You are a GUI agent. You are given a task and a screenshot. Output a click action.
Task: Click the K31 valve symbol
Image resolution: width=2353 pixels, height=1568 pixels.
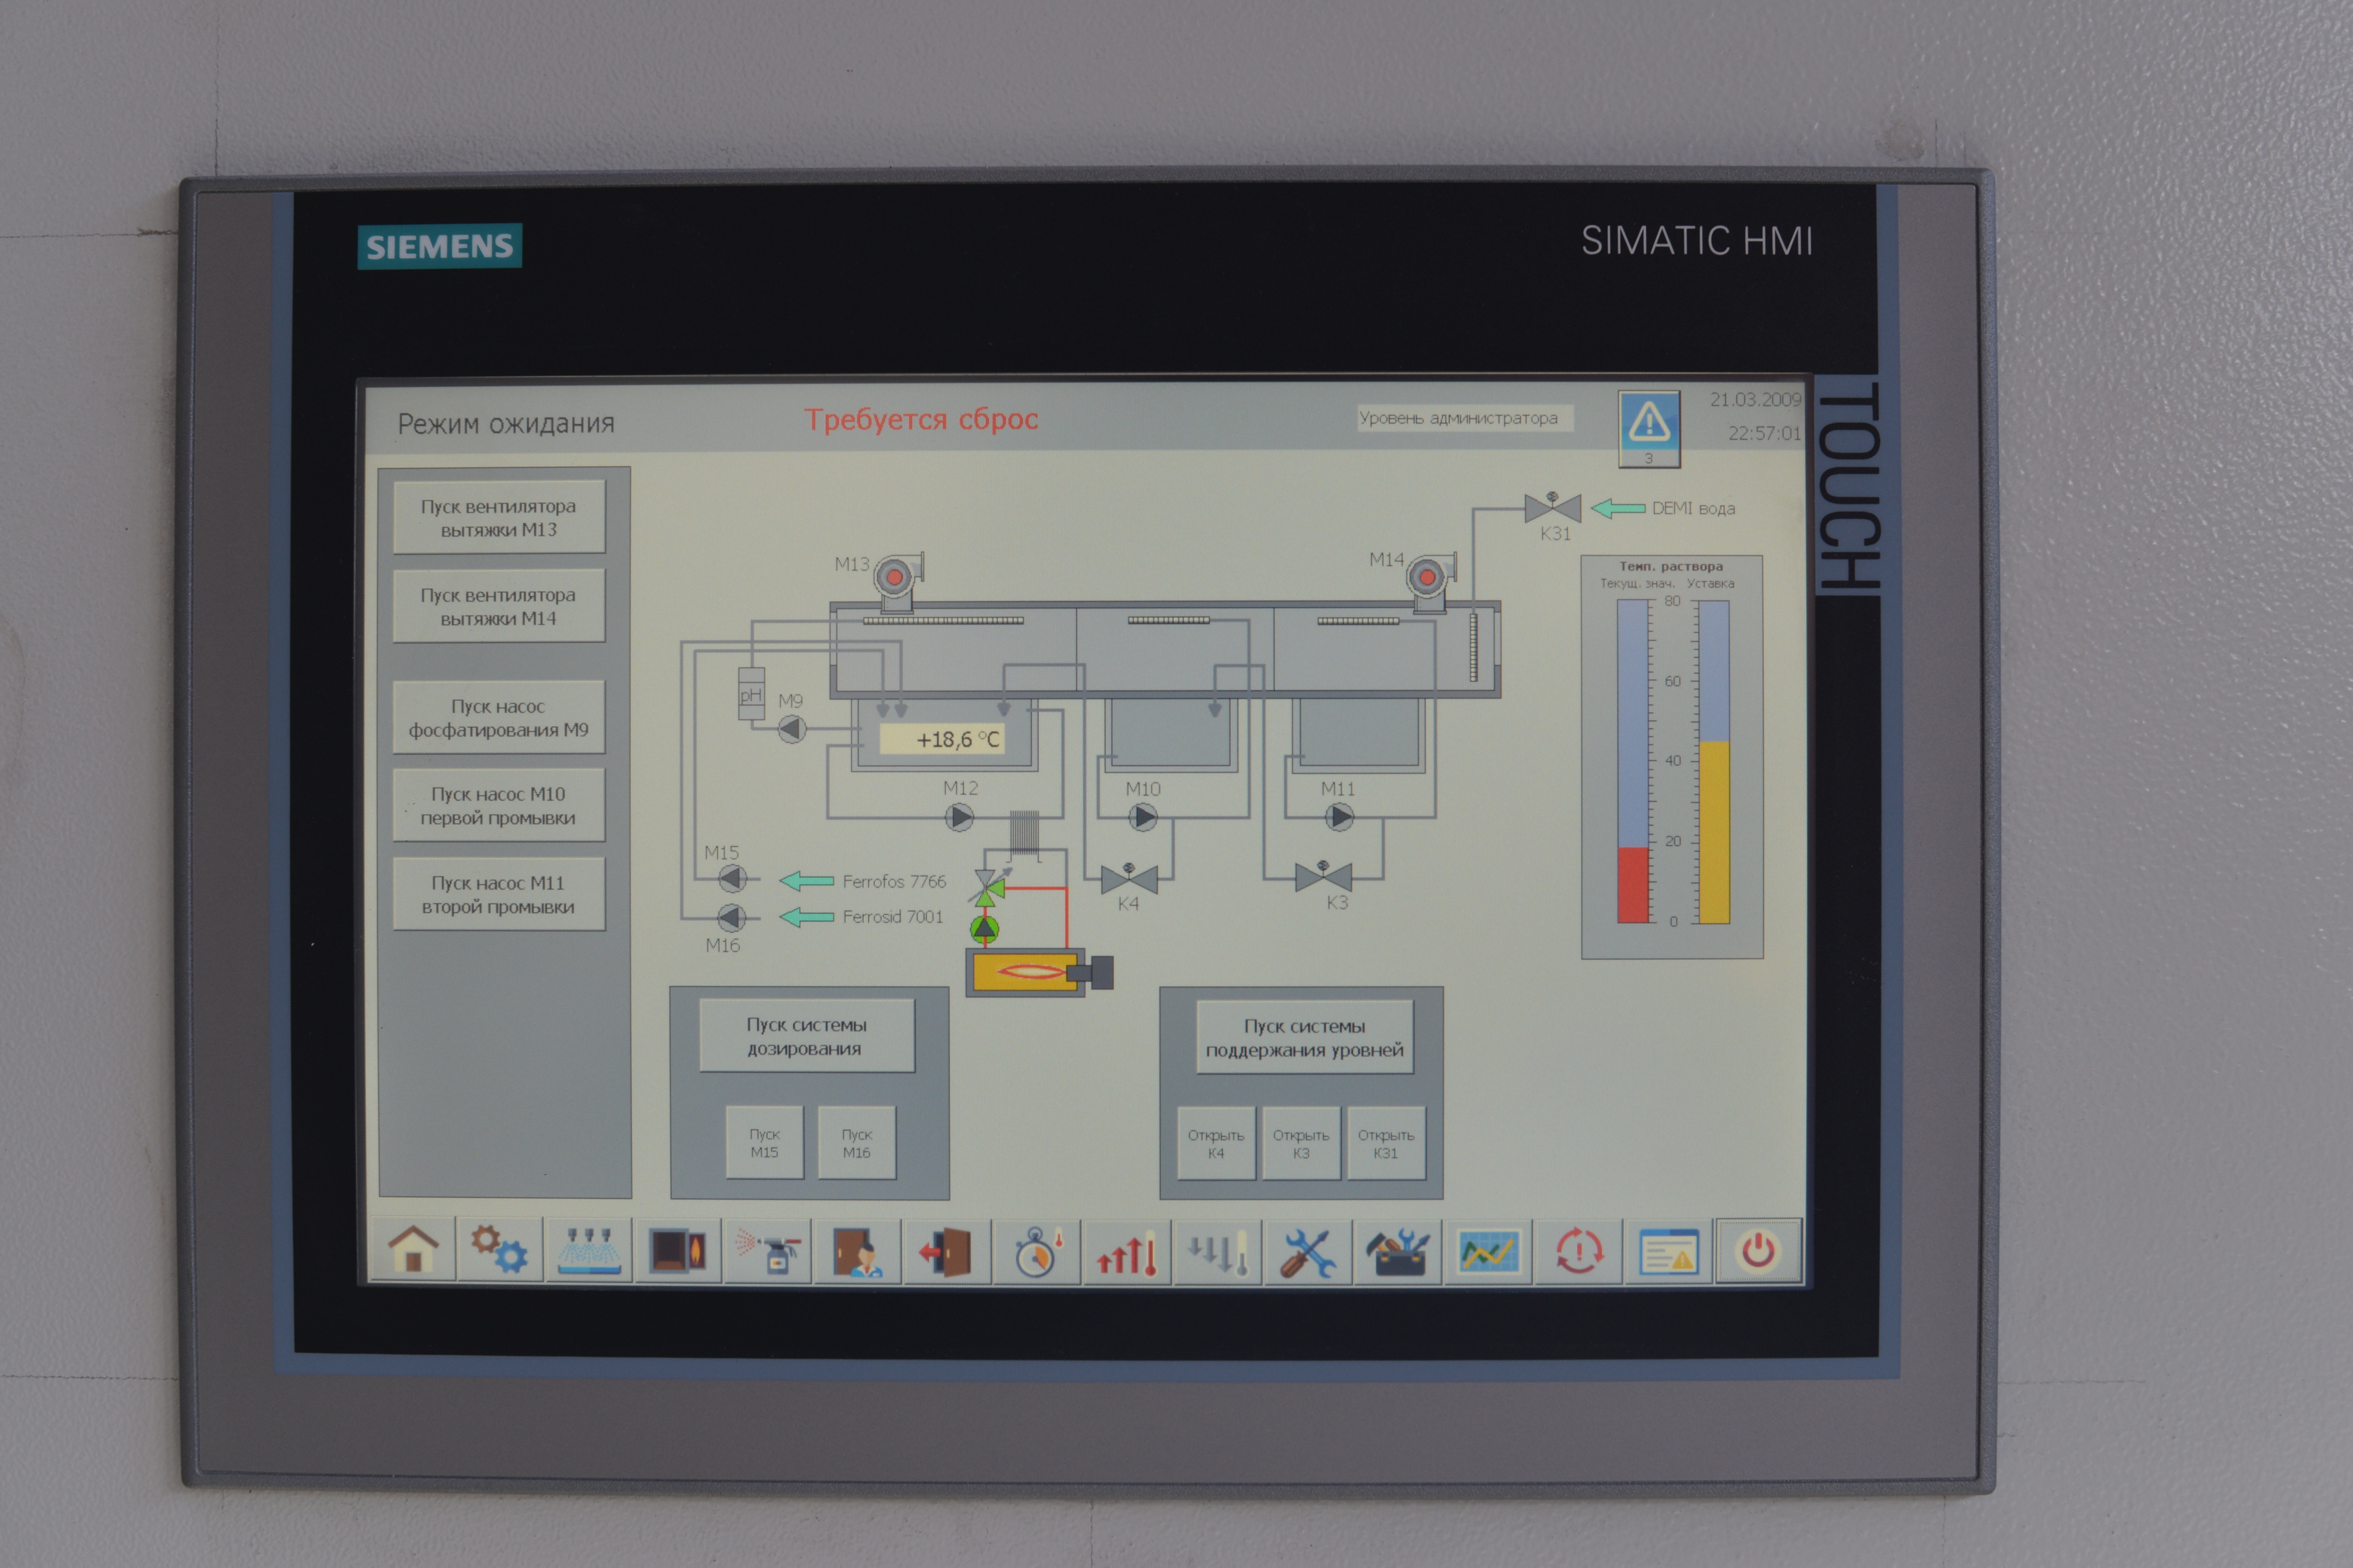click(x=1553, y=507)
